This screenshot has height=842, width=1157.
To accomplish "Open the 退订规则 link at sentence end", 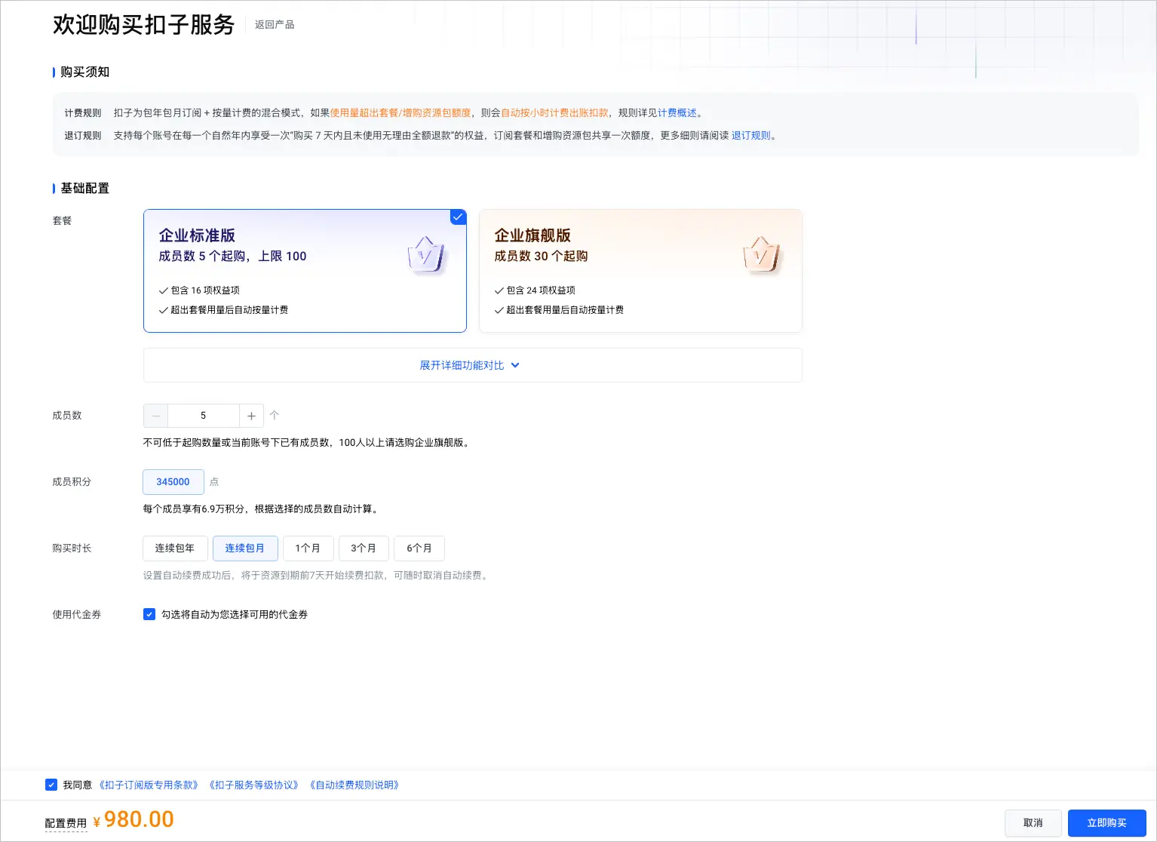I will [x=751, y=136].
